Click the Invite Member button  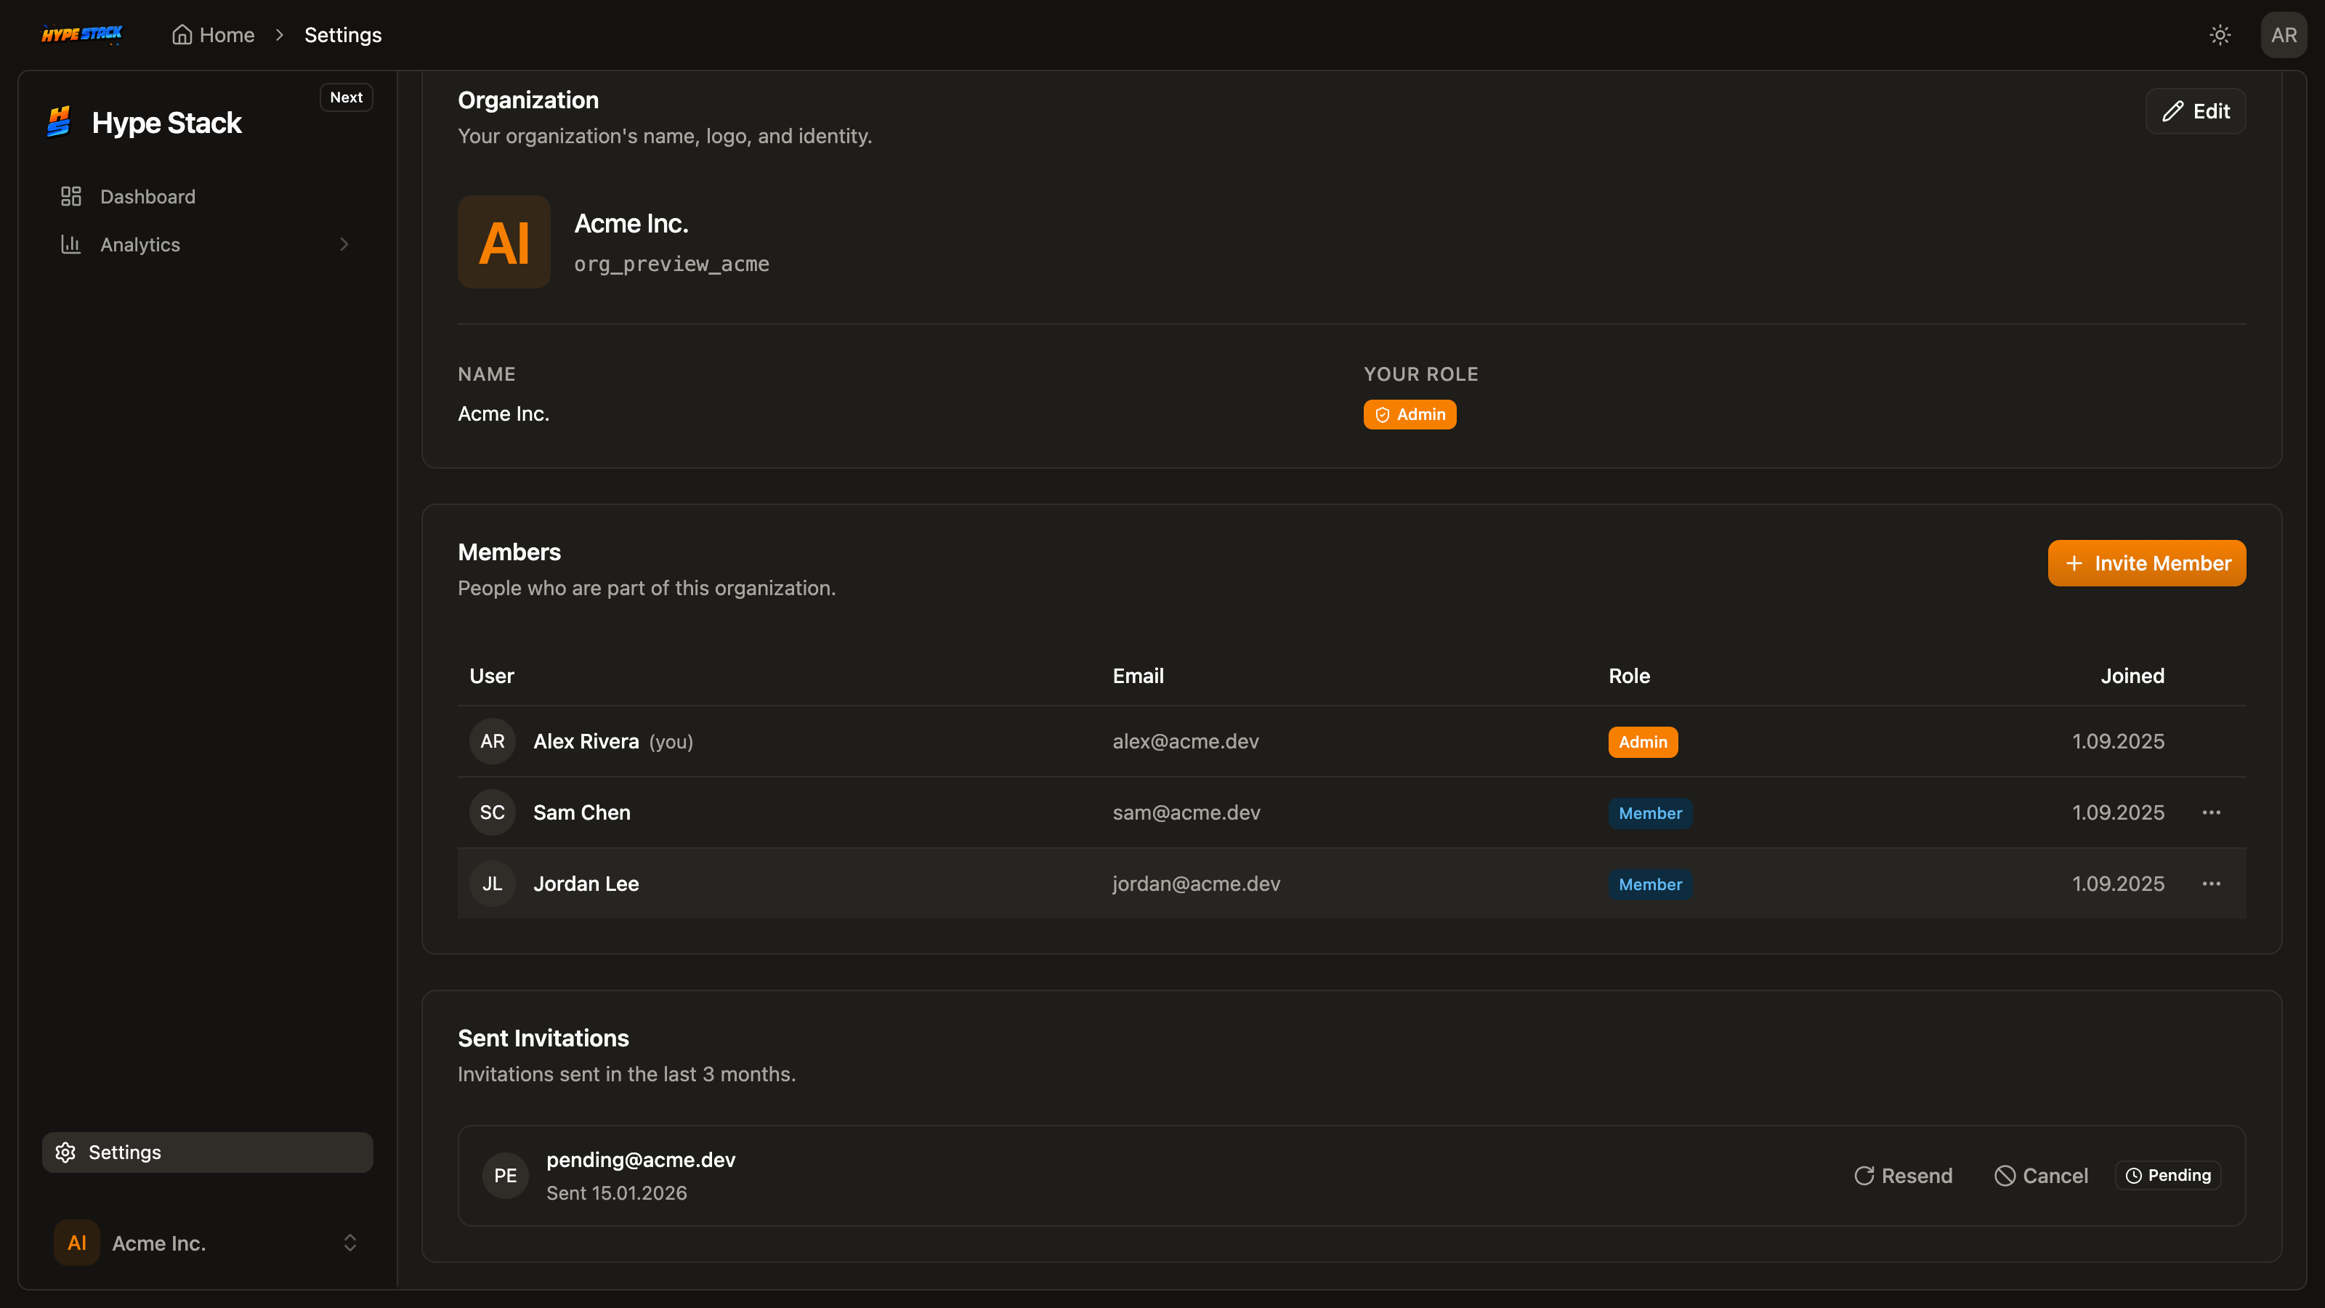(2146, 563)
